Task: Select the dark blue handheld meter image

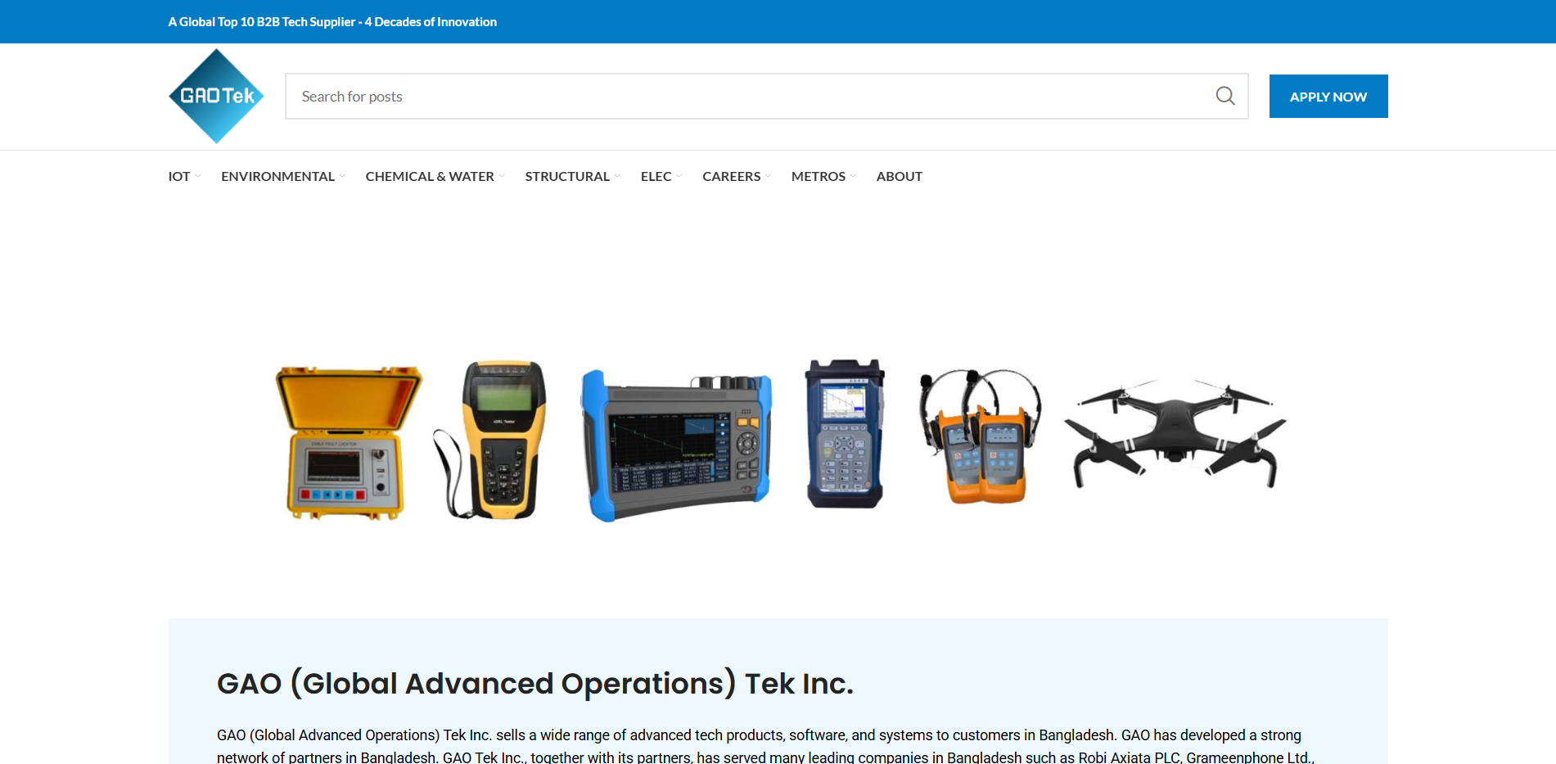Action: click(845, 434)
